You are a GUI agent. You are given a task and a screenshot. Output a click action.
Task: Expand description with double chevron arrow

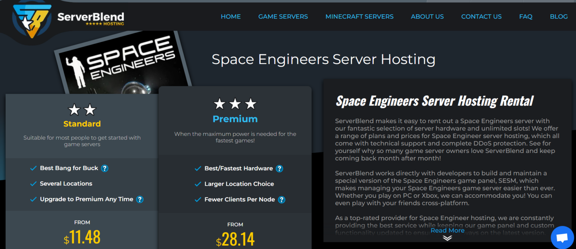(x=447, y=238)
